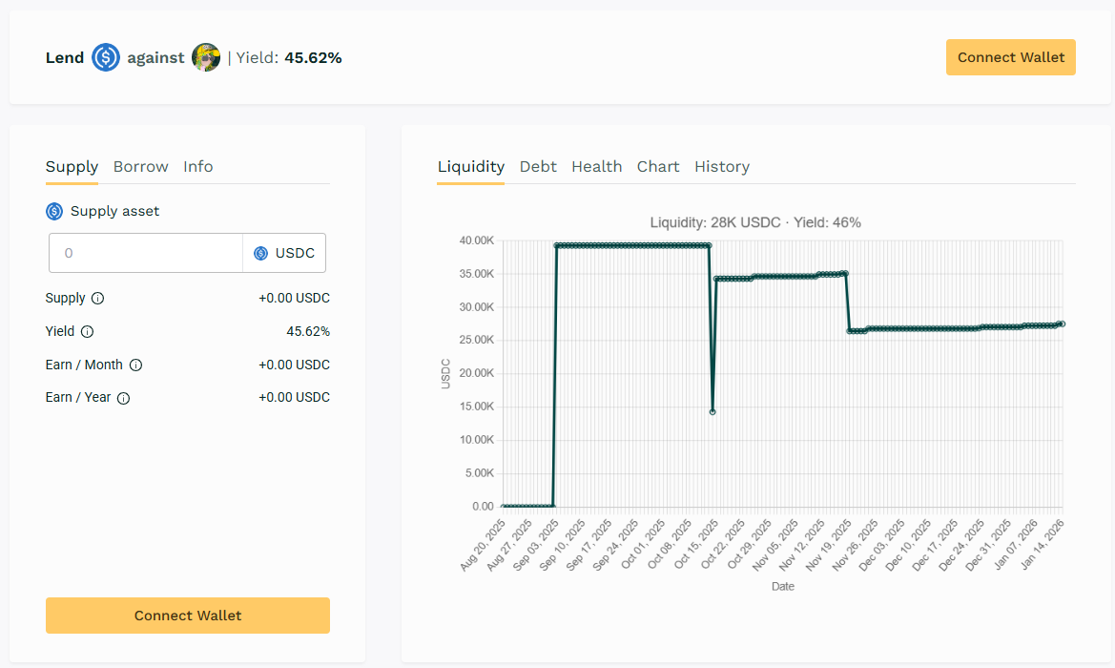The height and width of the screenshot is (668, 1115).
Task: Focus the supply amount input field
Action: [x=146, y=253]
